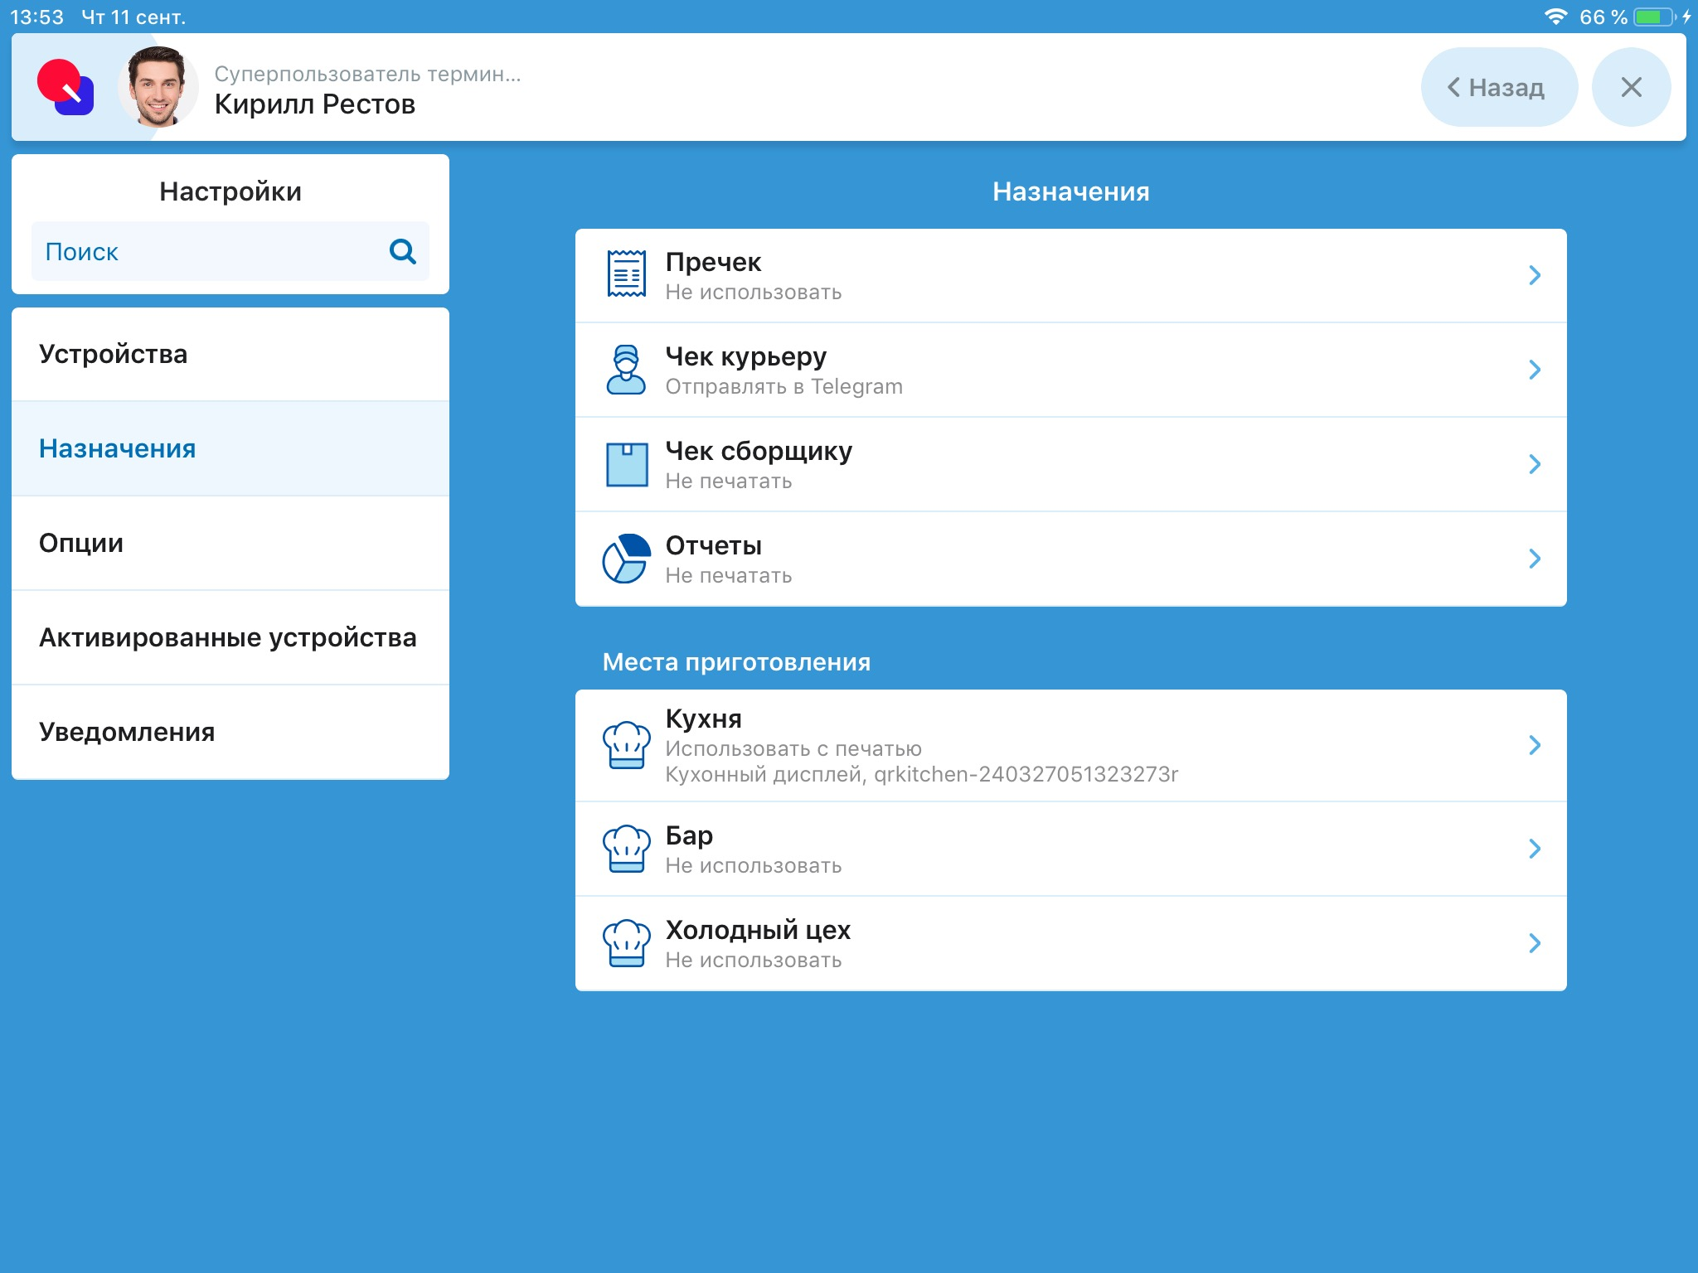Open Отчеты row chevron arrow

pyautogui.click(x=1534, y=559)
